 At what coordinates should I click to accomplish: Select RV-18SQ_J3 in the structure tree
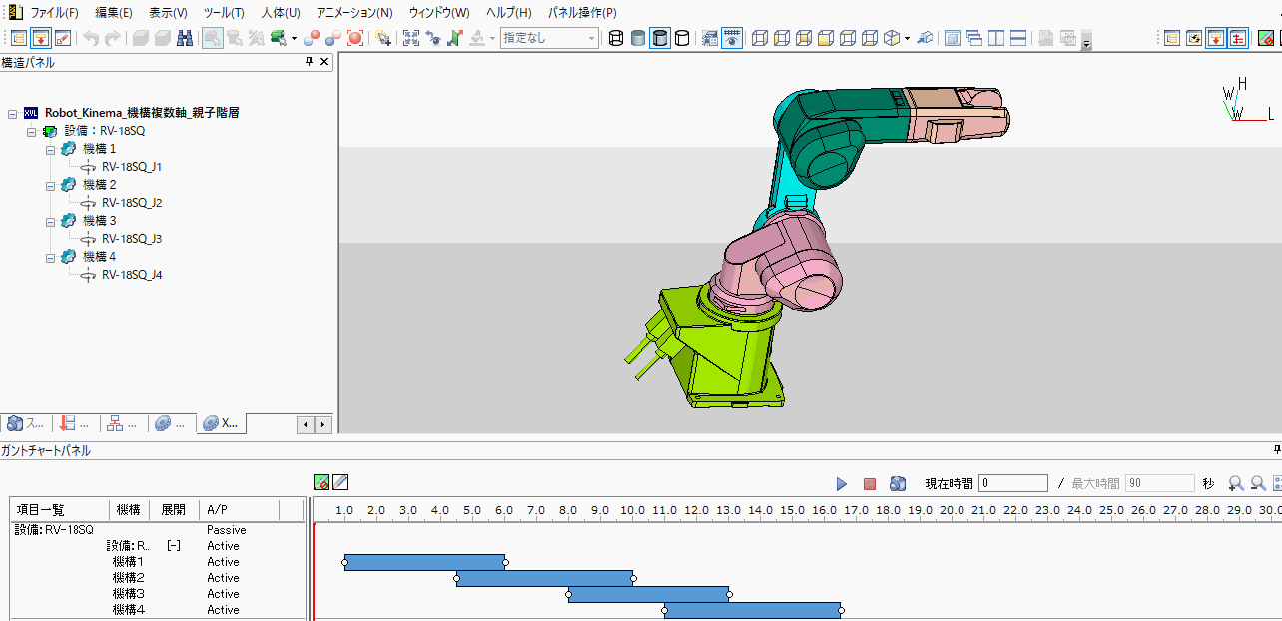[132, 239]
